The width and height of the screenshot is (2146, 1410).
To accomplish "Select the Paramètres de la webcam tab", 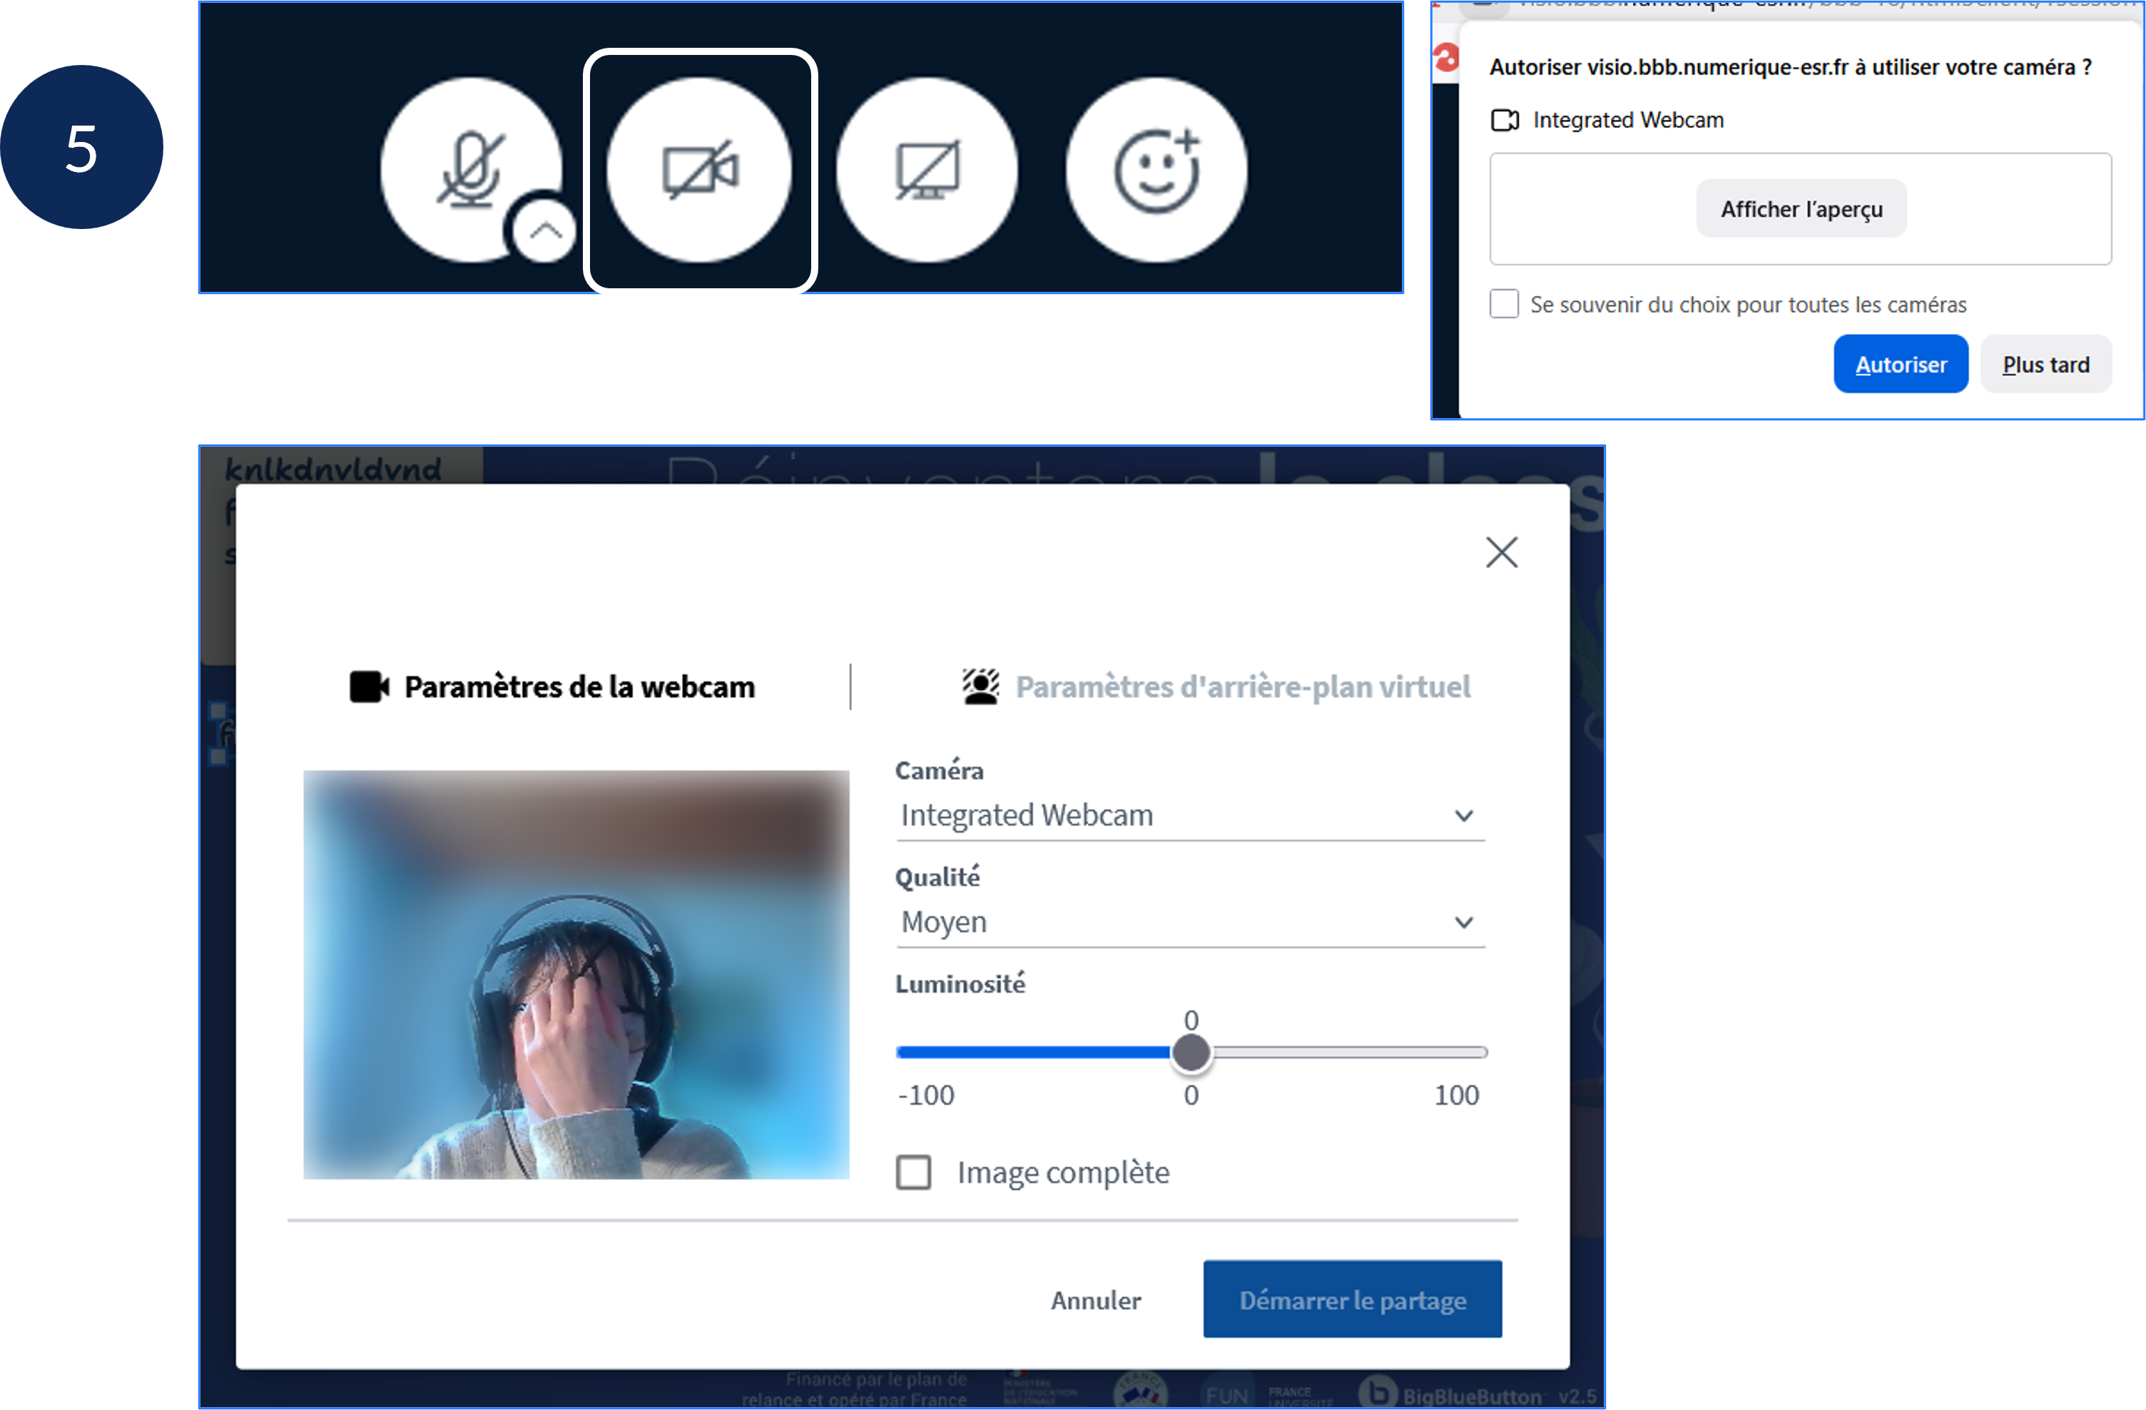I will 578,686.
